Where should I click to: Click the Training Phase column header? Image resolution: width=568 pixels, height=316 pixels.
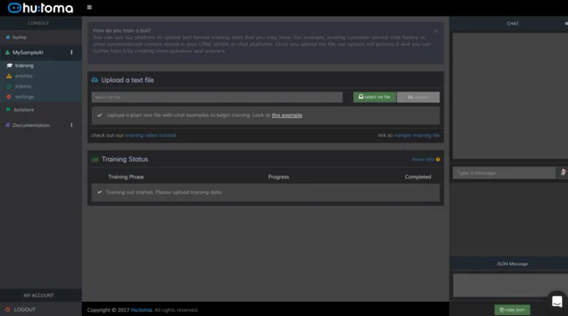click(126, 177)
